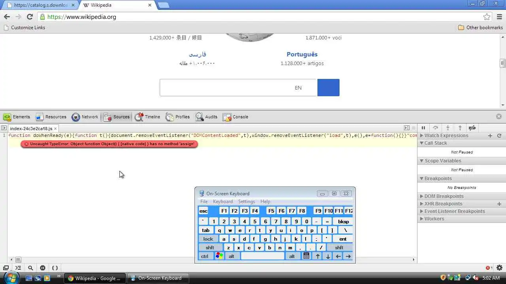
Task: Close the index-24c3e2ca18.js file tab
Action: pos(56,129)
